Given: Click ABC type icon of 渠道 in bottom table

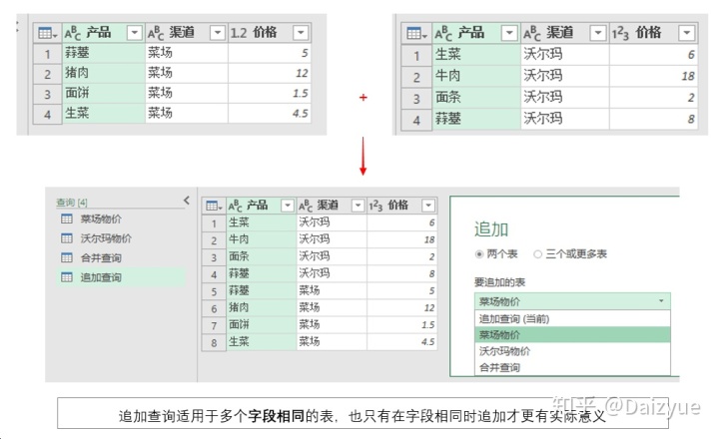Looking at the screenshot, I should pos(306,206).
